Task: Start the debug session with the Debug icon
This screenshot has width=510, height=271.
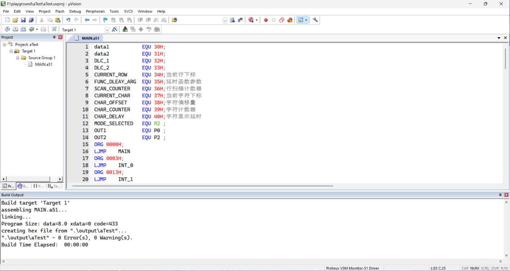Action: pos(251,20)
